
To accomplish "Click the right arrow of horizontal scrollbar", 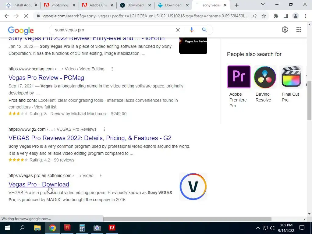I will 304,219.
